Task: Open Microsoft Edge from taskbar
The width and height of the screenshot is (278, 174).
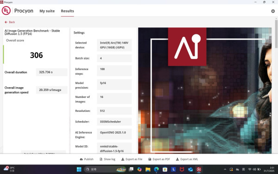Action: pos(157,169)
